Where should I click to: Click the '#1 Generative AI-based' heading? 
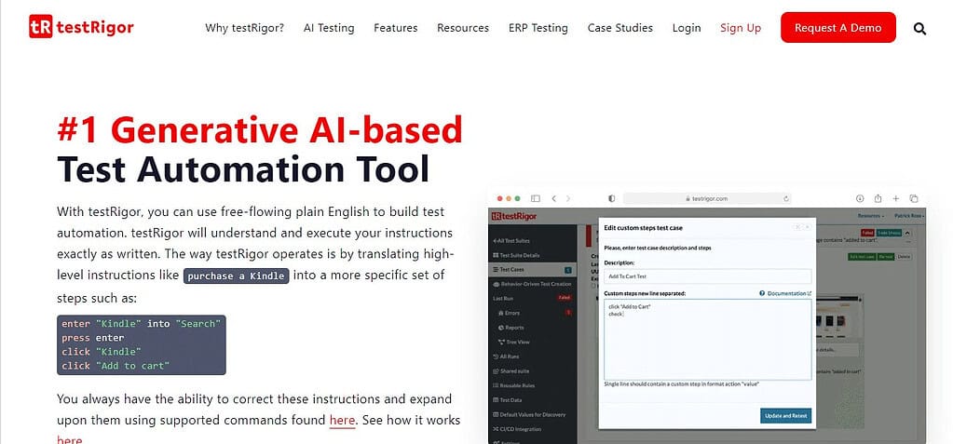coord(260,129)
